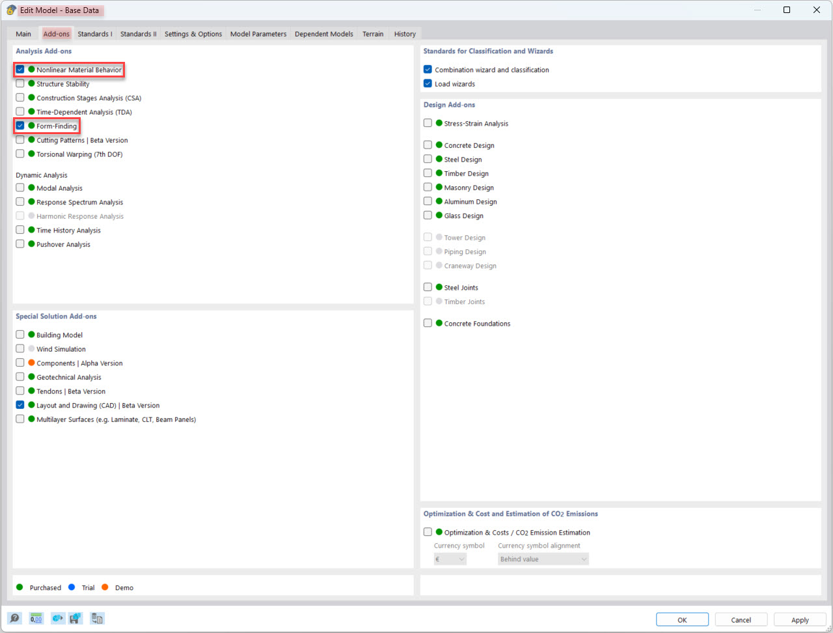The height and width of the screenshot is (633, 833).
Task: Open the Currency symbol dropdown
Action: coord(449,559)
